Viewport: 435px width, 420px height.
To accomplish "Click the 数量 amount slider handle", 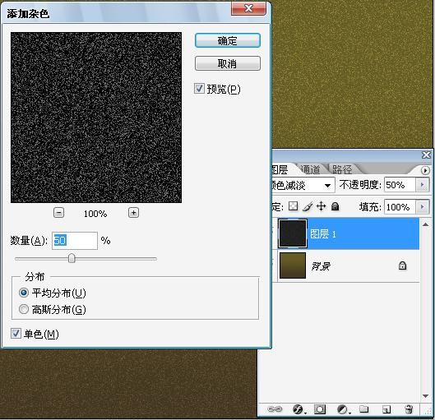I will (x=72, y=258).
